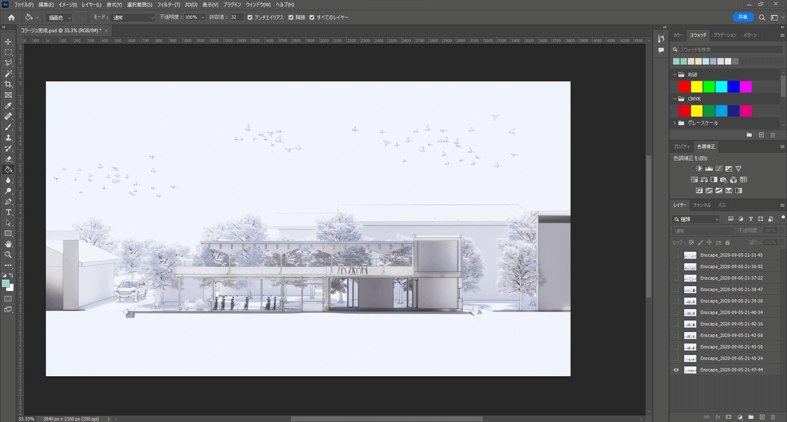Click the blue 共有 share button
Image resolution: width=787 pixels, height=422 pixels.
coord(743,17)
